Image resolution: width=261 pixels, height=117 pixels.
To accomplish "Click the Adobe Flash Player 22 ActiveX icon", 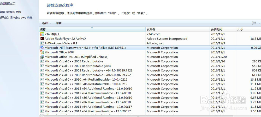I will coord(42,39).
